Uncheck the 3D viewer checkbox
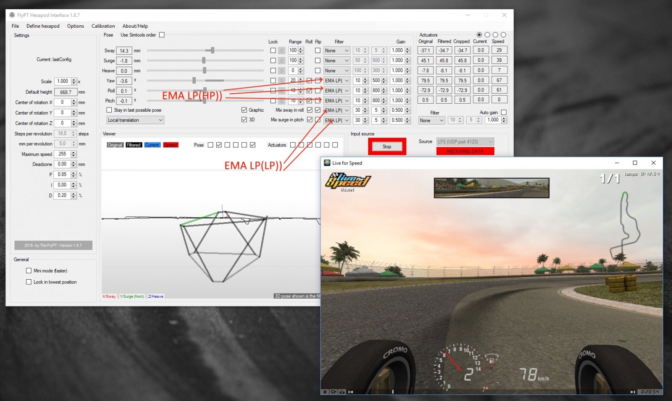Image resolution: width=672 pixels, height=401 pixels. 244,120
